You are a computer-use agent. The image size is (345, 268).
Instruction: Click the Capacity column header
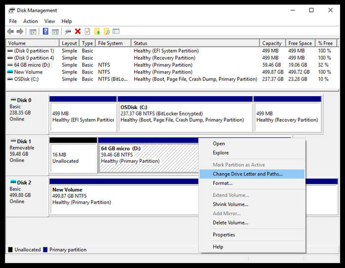click(x=273, y=43)
